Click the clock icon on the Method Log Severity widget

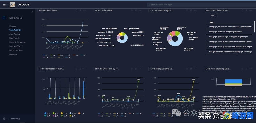[187, 69]
